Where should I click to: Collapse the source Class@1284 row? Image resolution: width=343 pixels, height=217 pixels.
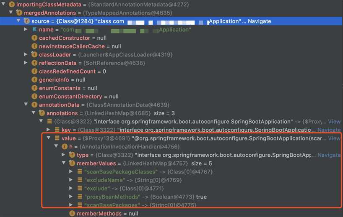[18, 20]
